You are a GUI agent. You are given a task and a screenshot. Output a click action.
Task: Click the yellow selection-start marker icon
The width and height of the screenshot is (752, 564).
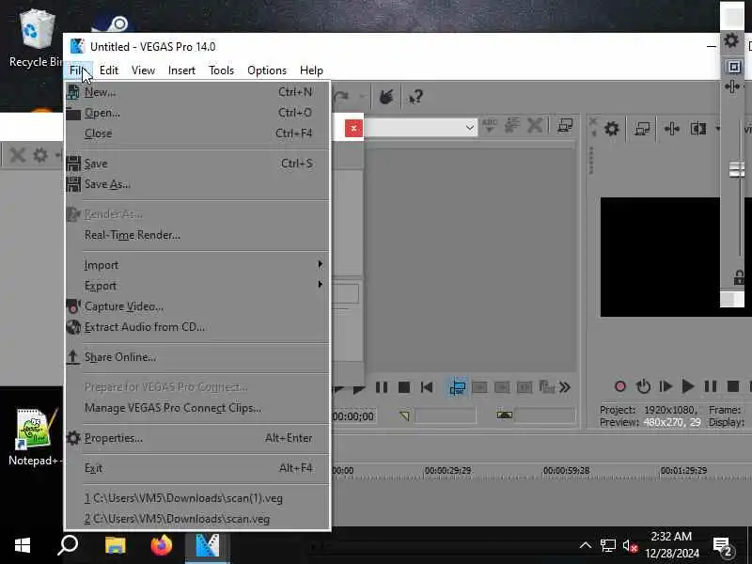click(x=404, y=415)
